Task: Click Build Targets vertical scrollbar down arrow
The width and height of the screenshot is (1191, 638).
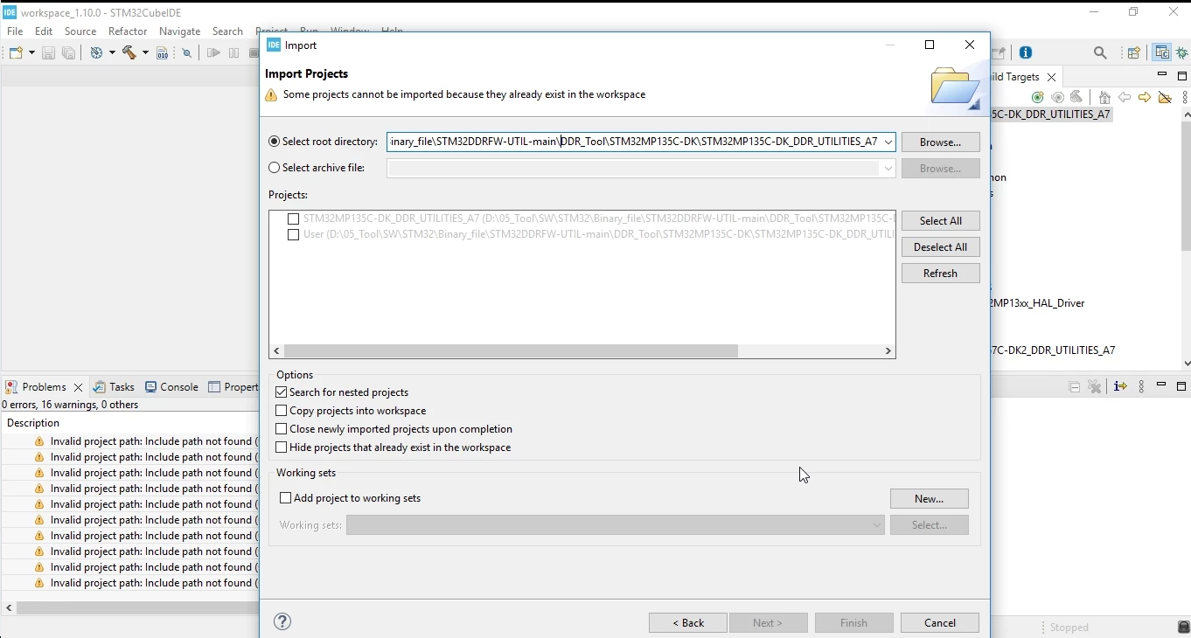Action: coord(1186,364)
